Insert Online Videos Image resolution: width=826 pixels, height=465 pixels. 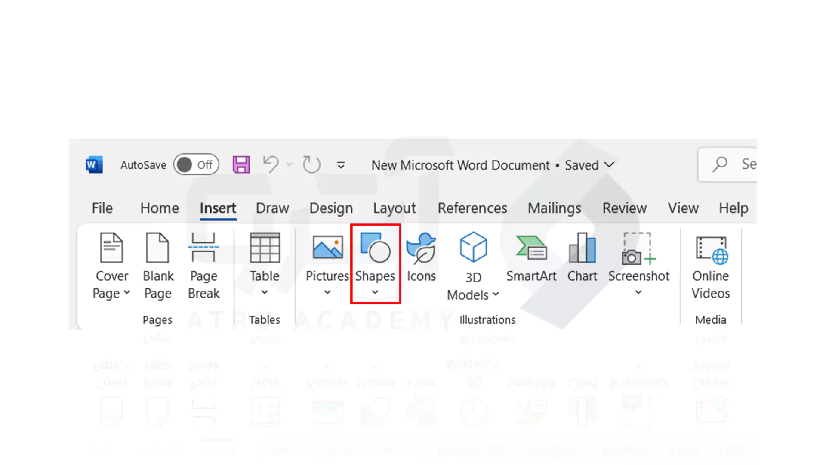coord(711,267)
